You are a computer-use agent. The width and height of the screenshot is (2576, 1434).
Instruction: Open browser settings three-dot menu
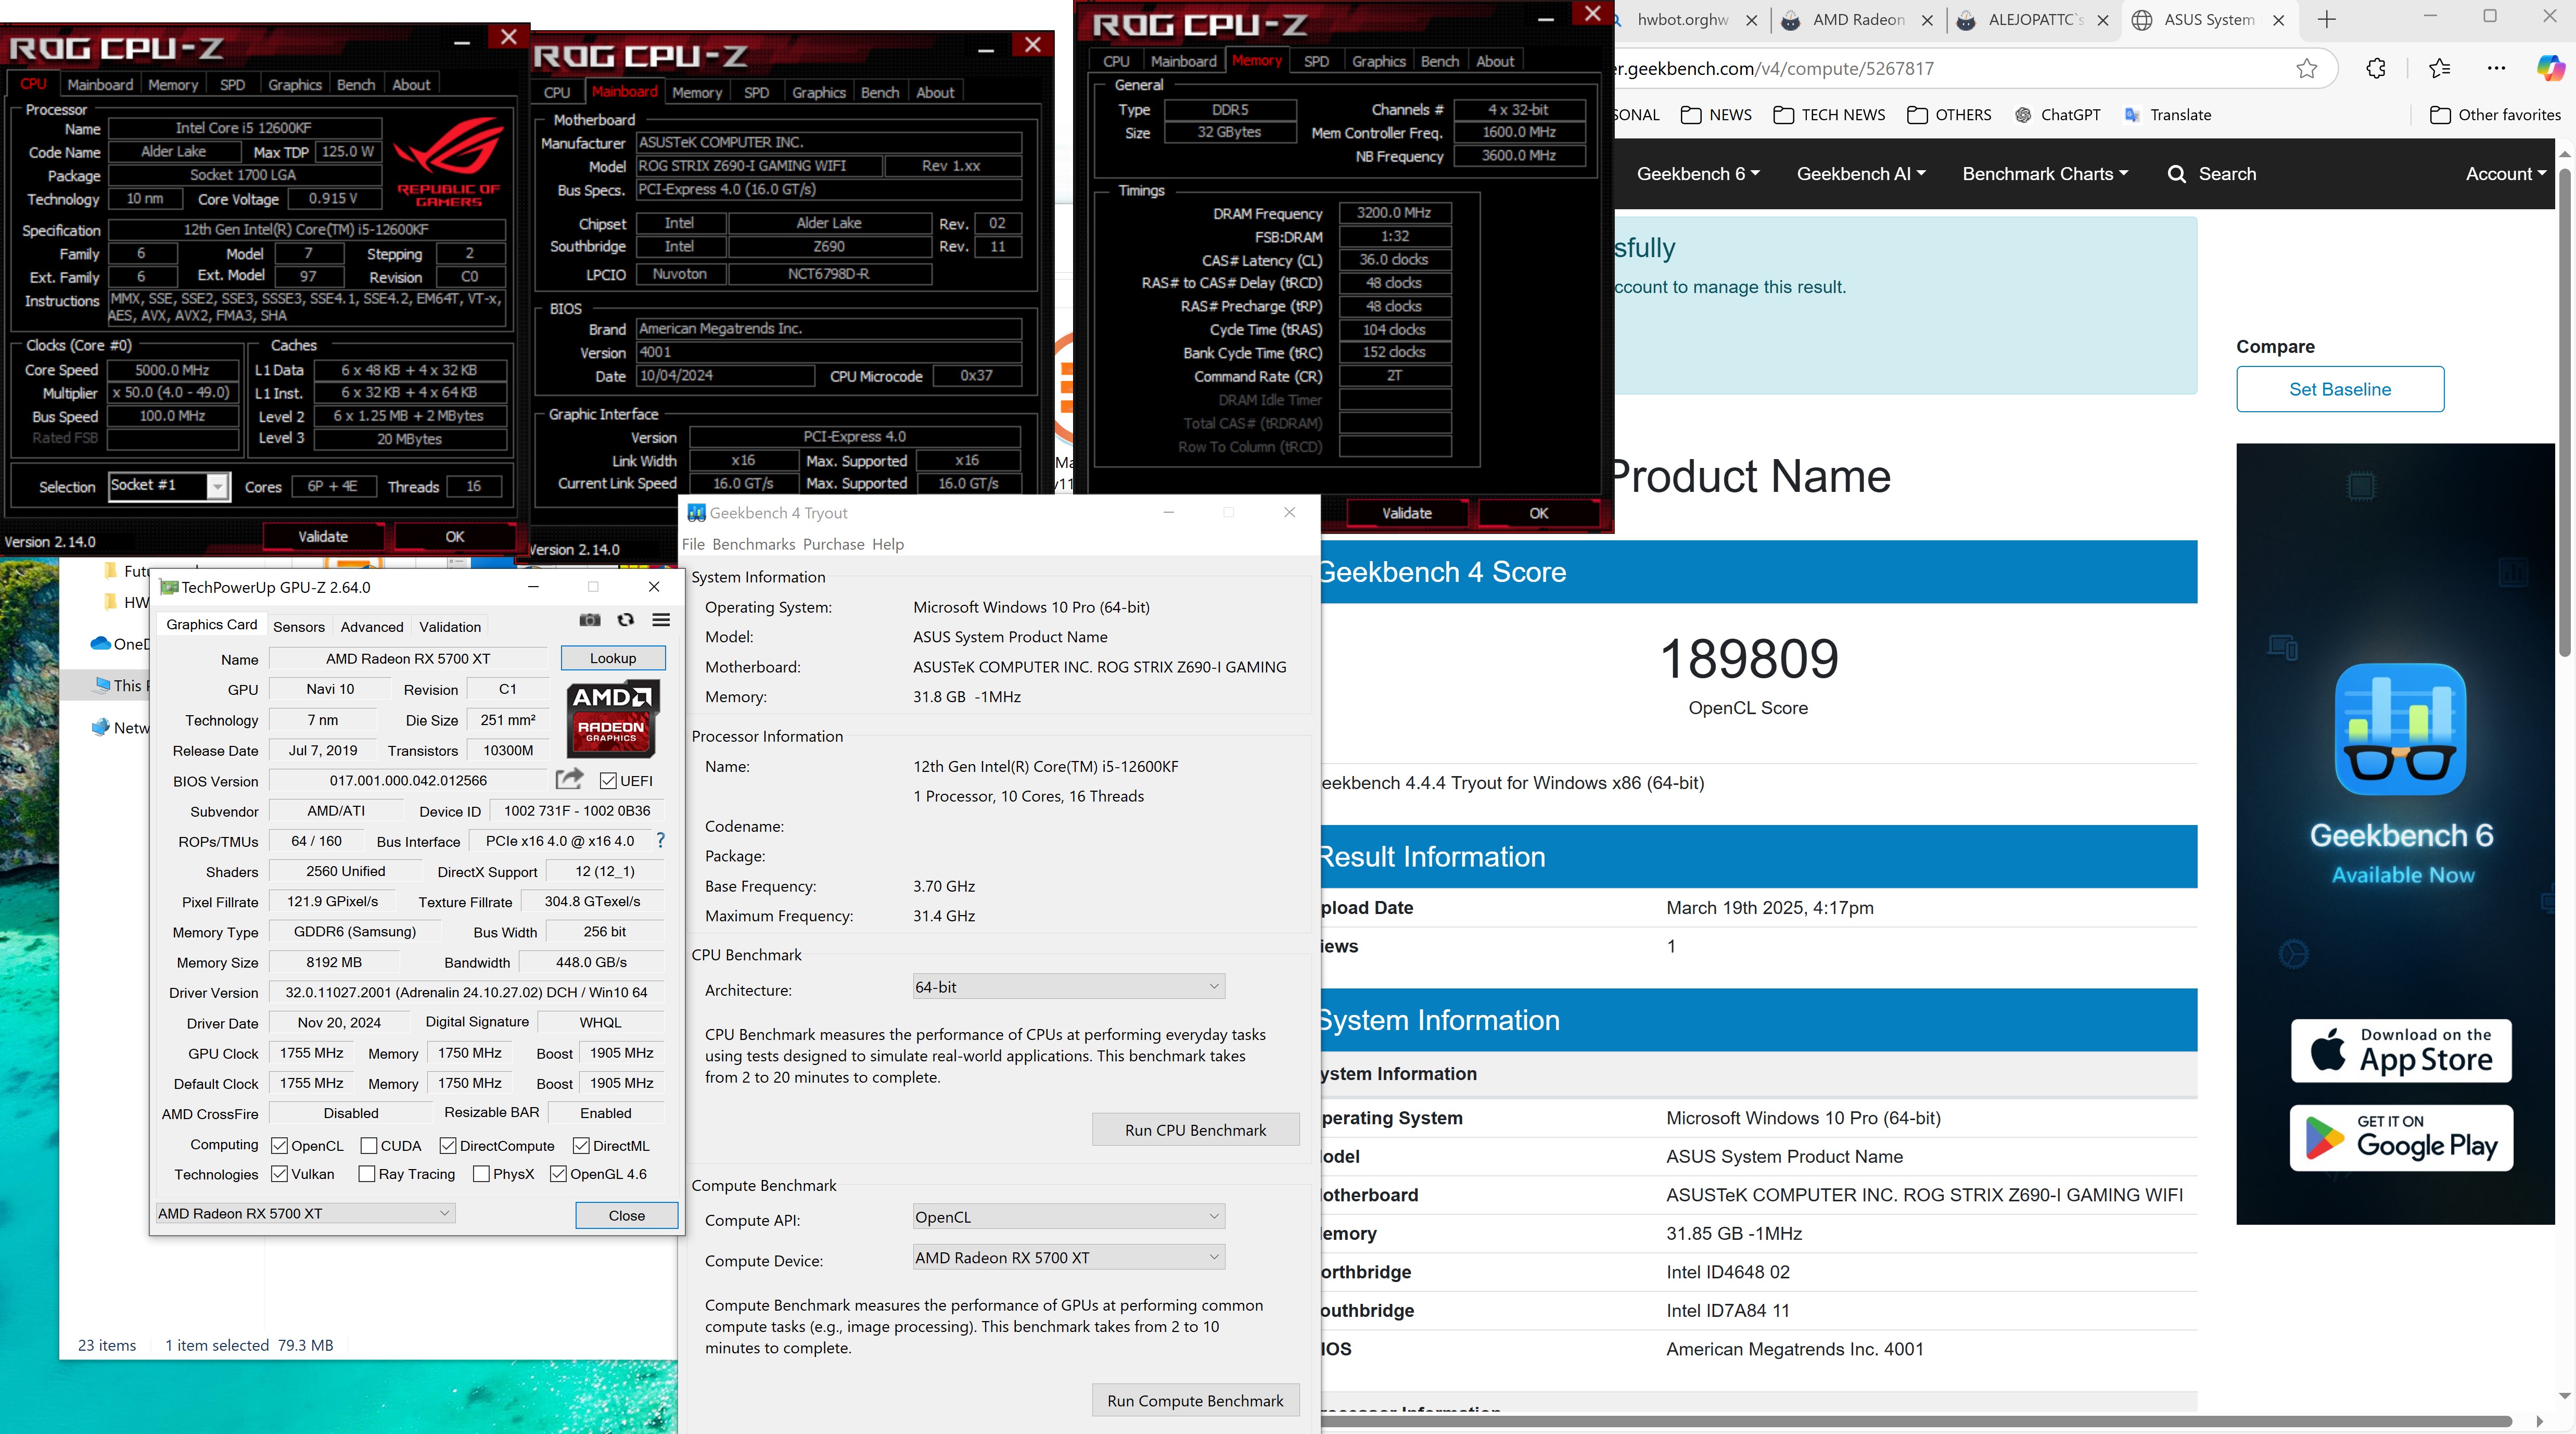coord(2497,68)
